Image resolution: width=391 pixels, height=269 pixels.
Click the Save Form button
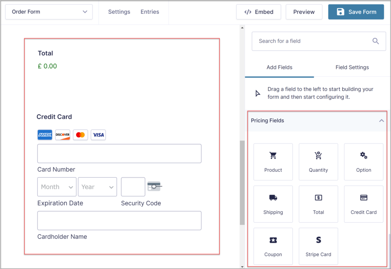coord(355,12)
